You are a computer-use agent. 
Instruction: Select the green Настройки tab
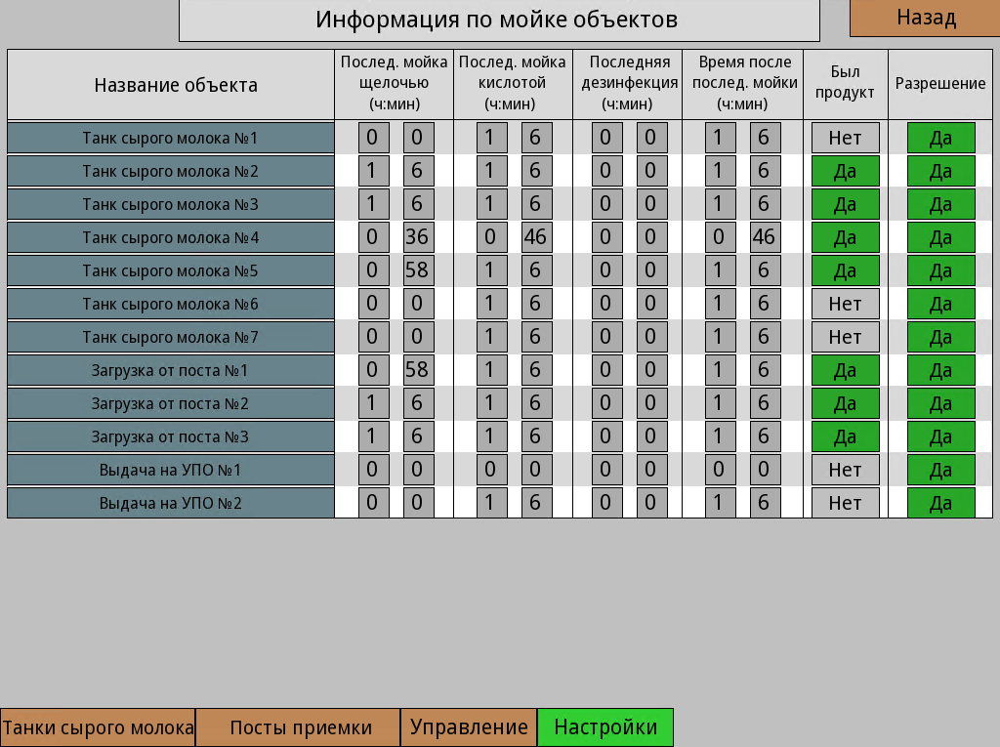coord(605,727)
